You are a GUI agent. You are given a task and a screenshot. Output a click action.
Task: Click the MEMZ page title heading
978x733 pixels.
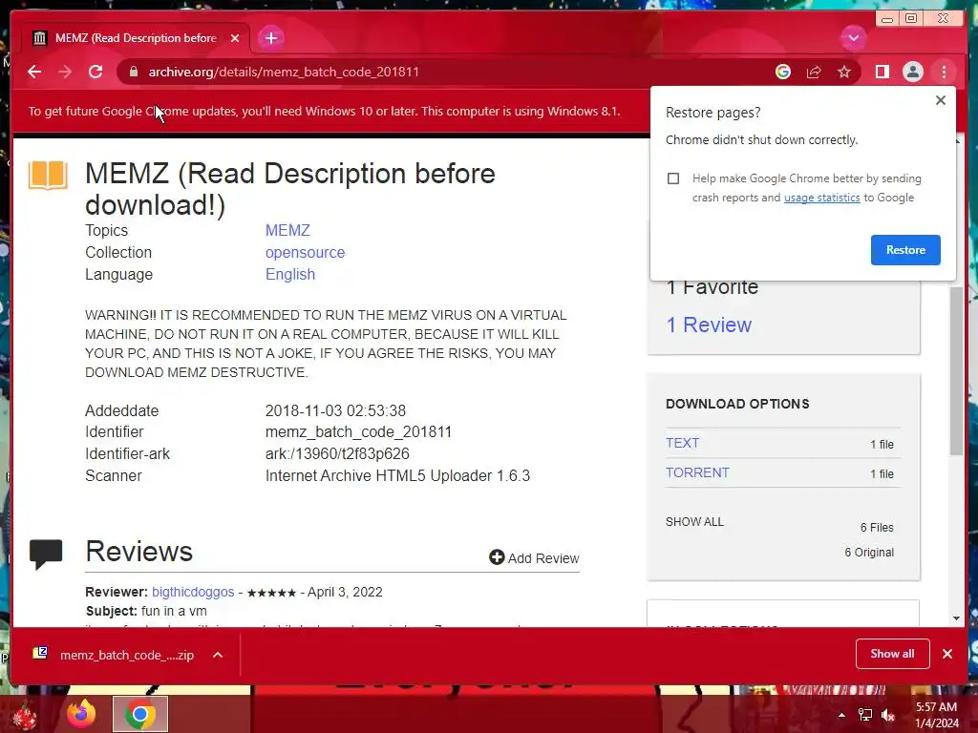click(x=290, y=190)
